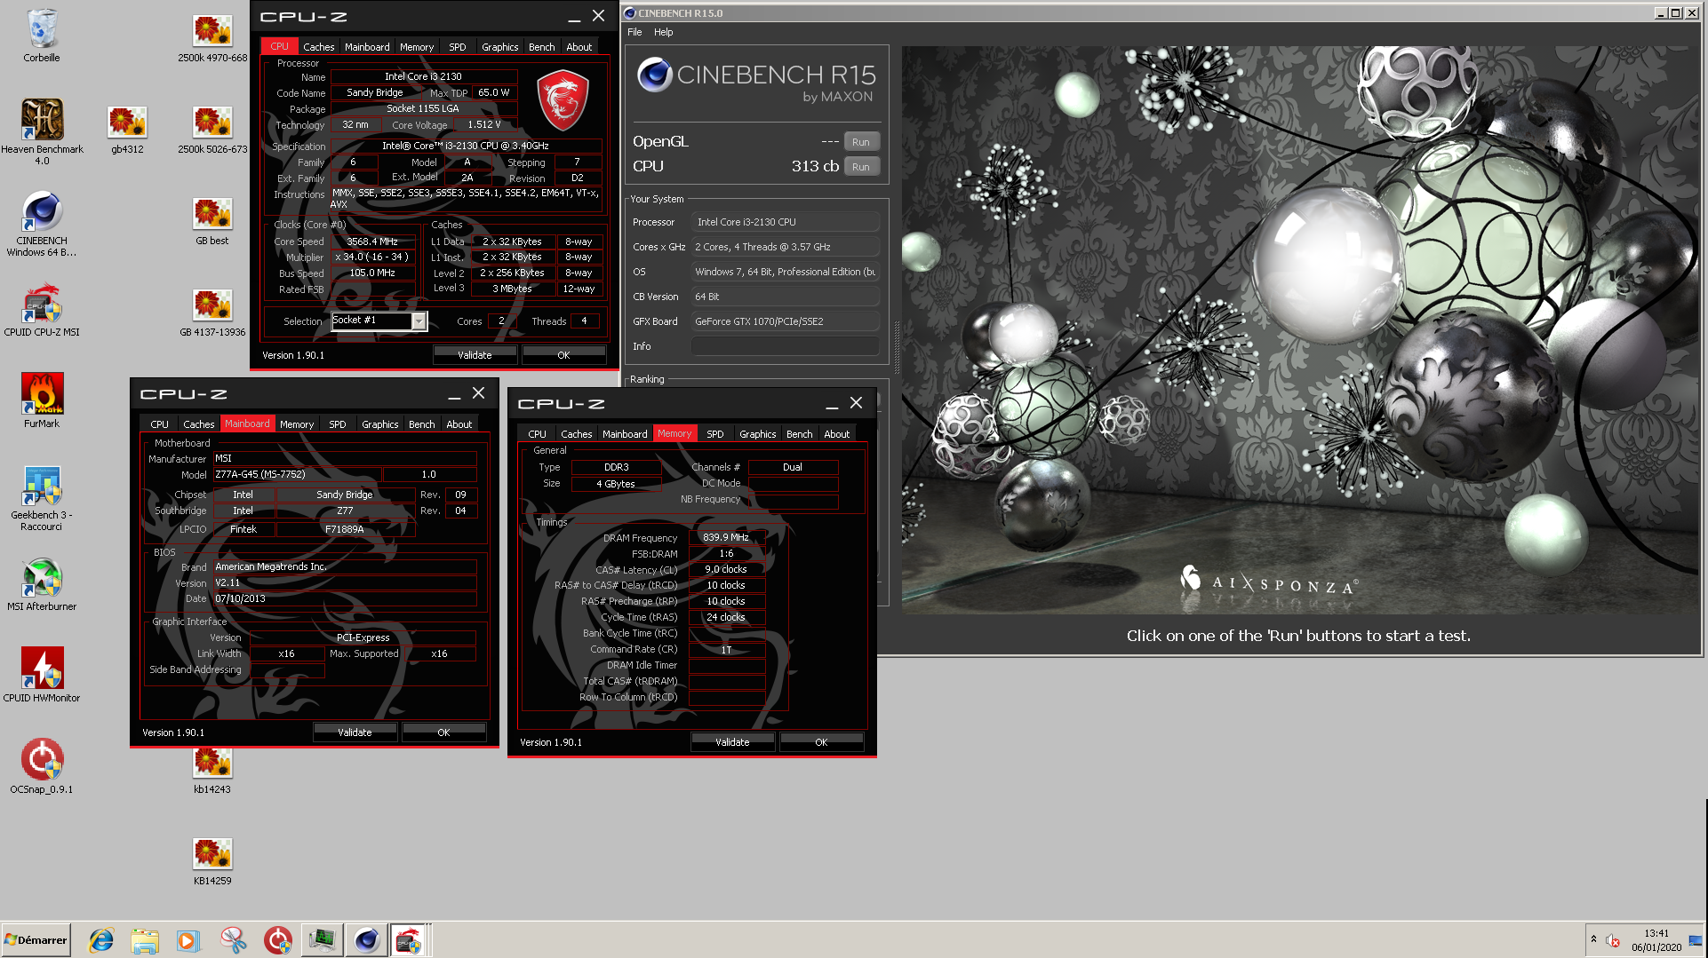Open the Cinebench File menu
Viewport: 1708px width, 958px height.
(635, 32)
